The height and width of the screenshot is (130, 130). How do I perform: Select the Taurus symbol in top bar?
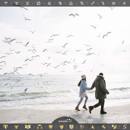(x=17, y=3)
